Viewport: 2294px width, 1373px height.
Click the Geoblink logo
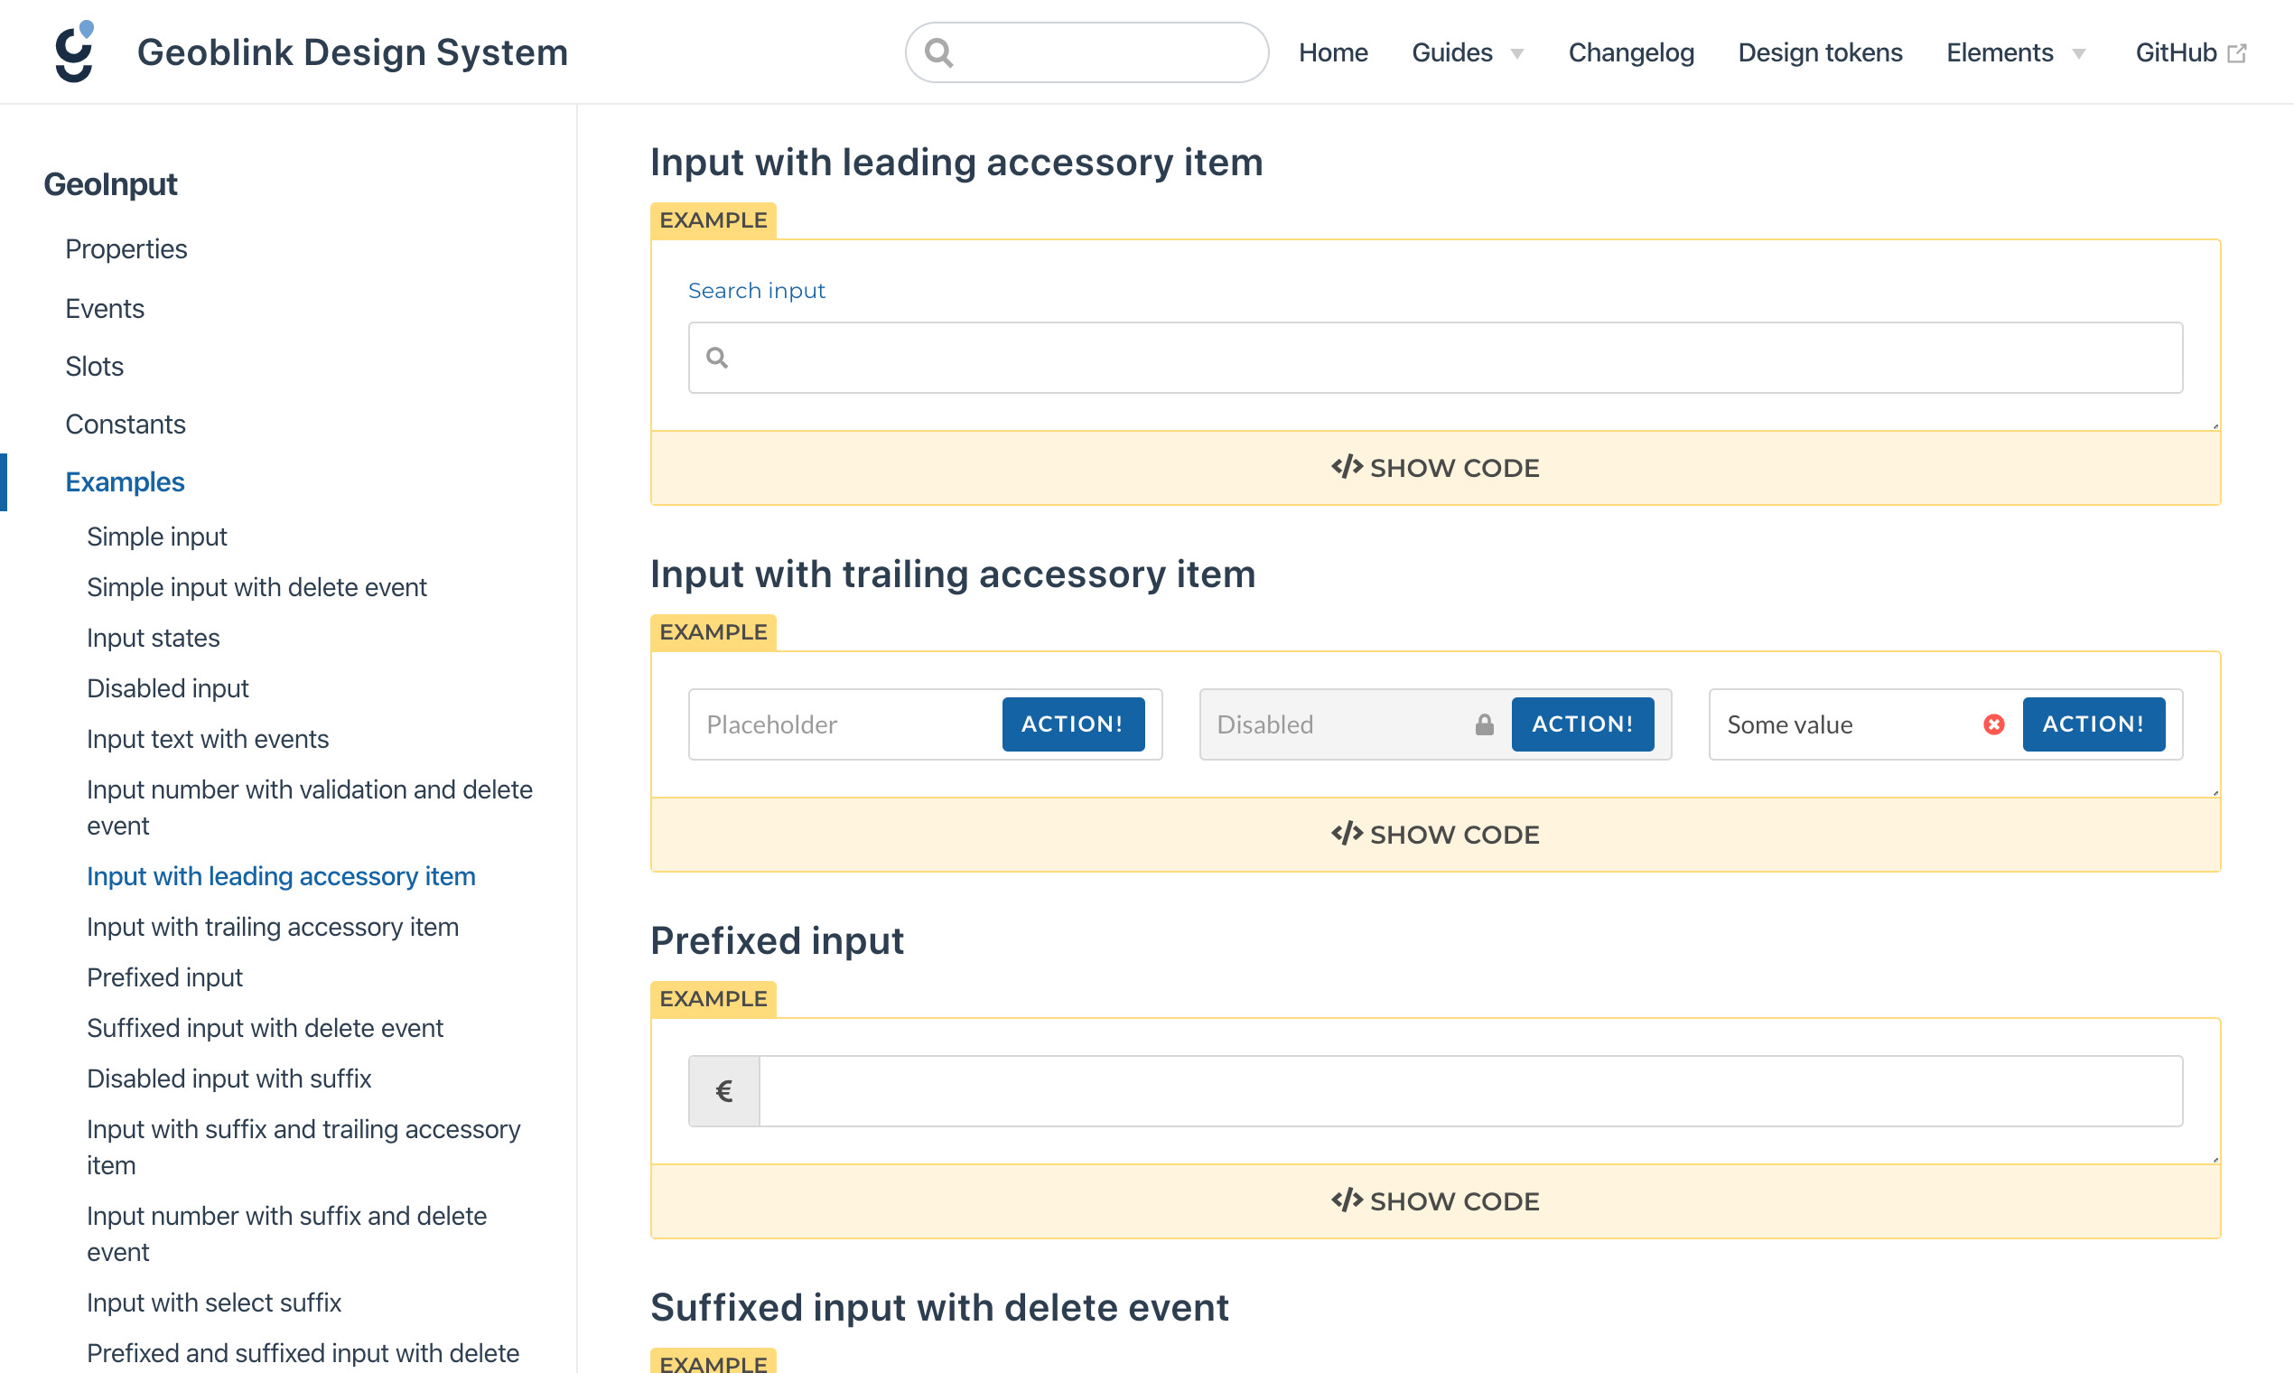tap(74, 51)
